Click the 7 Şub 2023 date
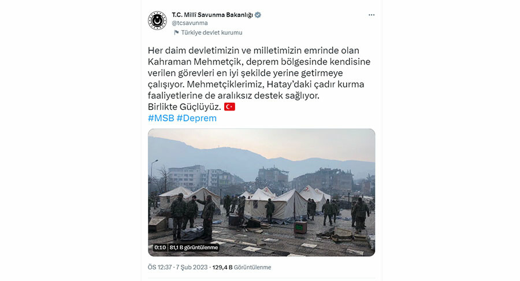The image size is (520, 281). pyautogui.click(x=192, y=267)
